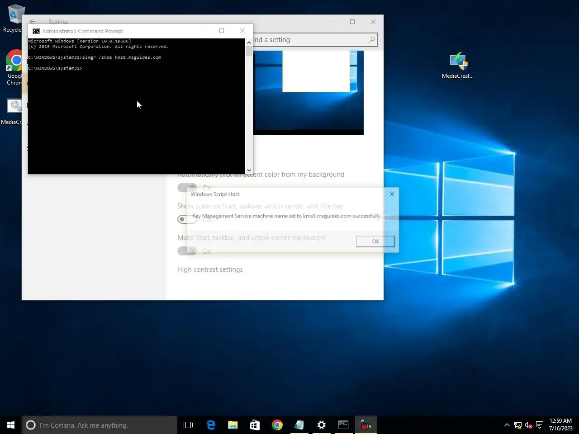Click the Windows Script Host taskbar icon
This screenshot has width=579, height=434.
point(366,425)
